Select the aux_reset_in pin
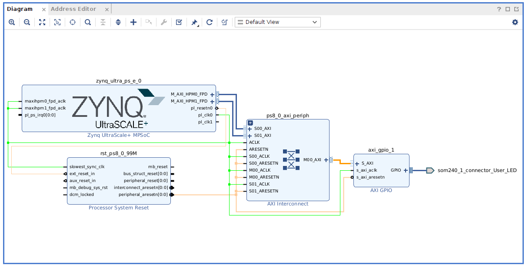The image size is (526, 265). pyautogui.click(x=83, y=181)
